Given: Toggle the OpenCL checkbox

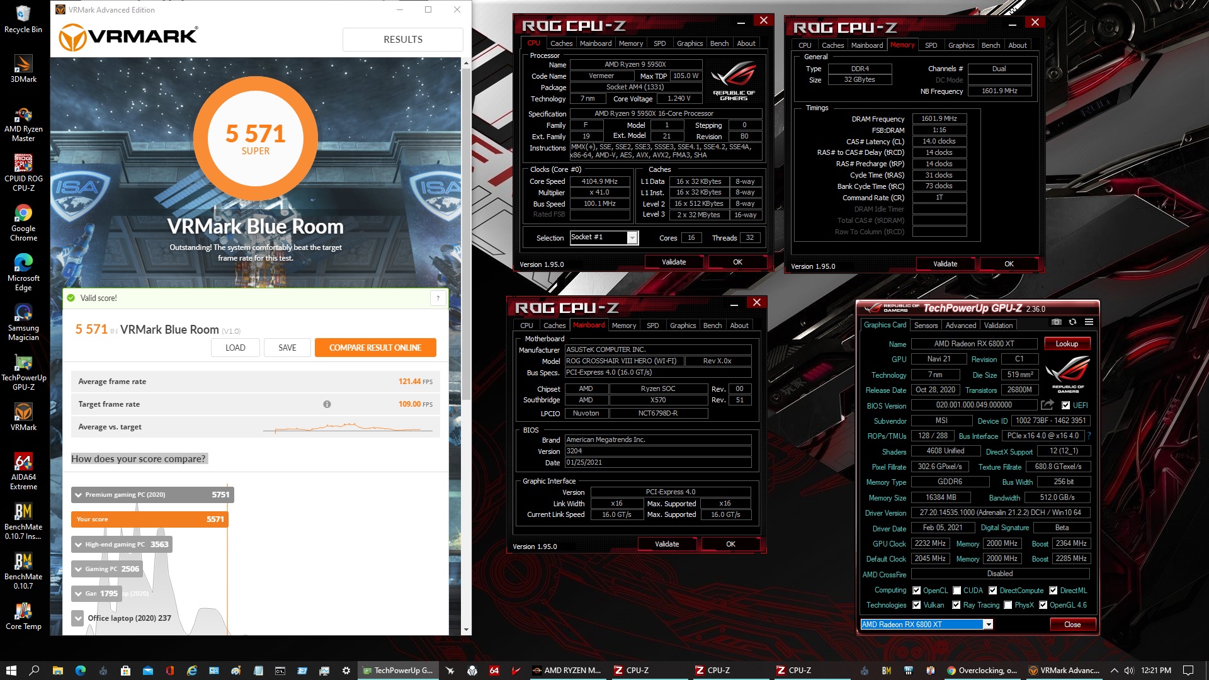Looking at the screenshot, I should point(916,591).
